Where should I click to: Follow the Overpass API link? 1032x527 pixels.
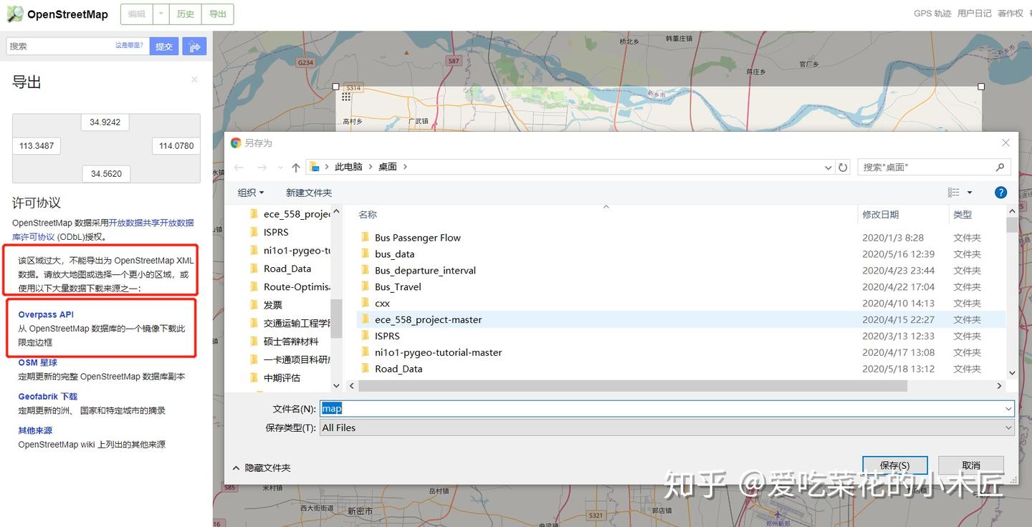coord(45,314)
